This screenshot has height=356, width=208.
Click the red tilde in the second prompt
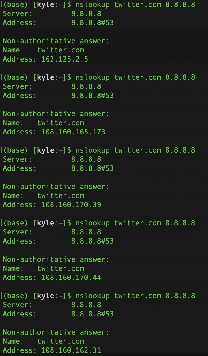[60, 77]
